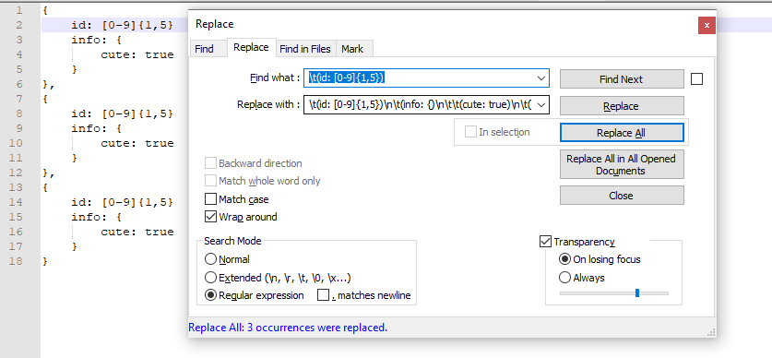
Task: Click the '},' text on line 6
Action: [49, 84]
